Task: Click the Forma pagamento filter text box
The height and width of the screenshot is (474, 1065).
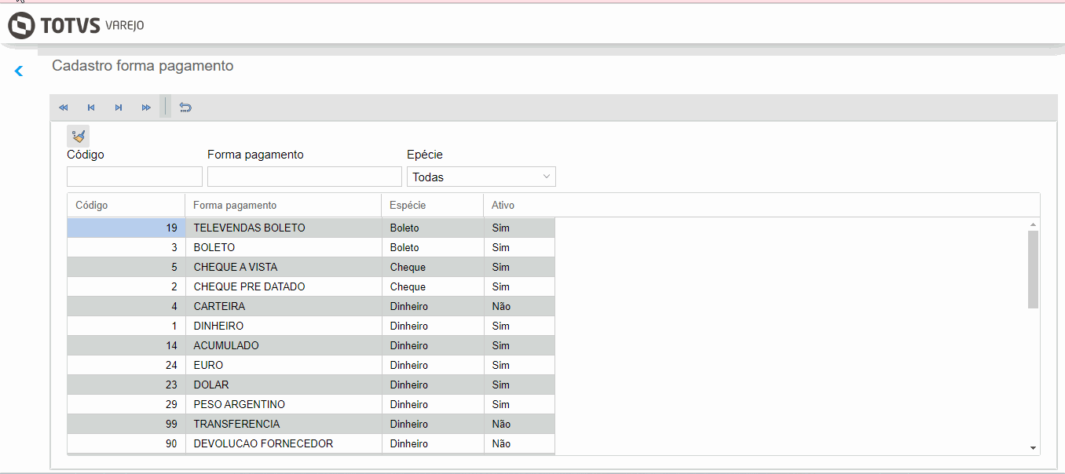Action: click(x=304, y=177)
